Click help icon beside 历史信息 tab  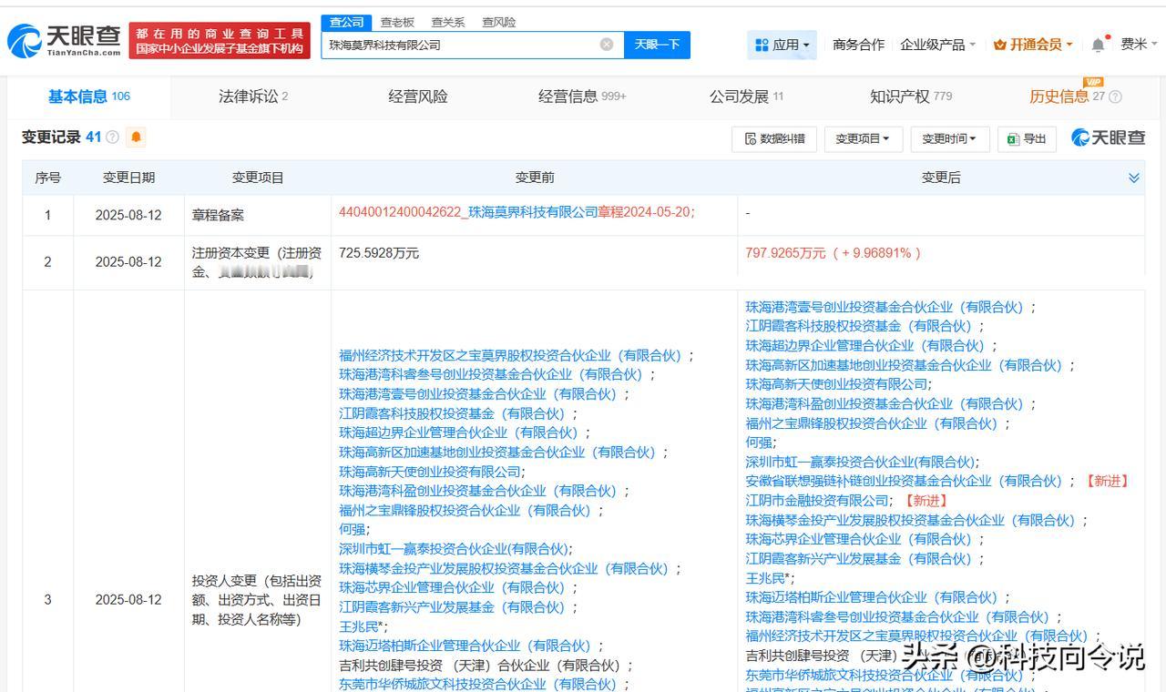click(1115, 97)
